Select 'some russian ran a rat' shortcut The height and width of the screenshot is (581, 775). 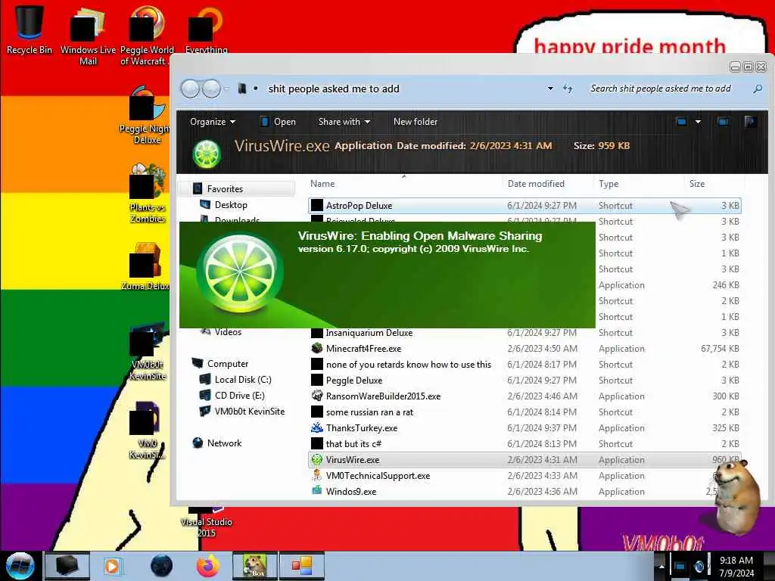(524, 412)
